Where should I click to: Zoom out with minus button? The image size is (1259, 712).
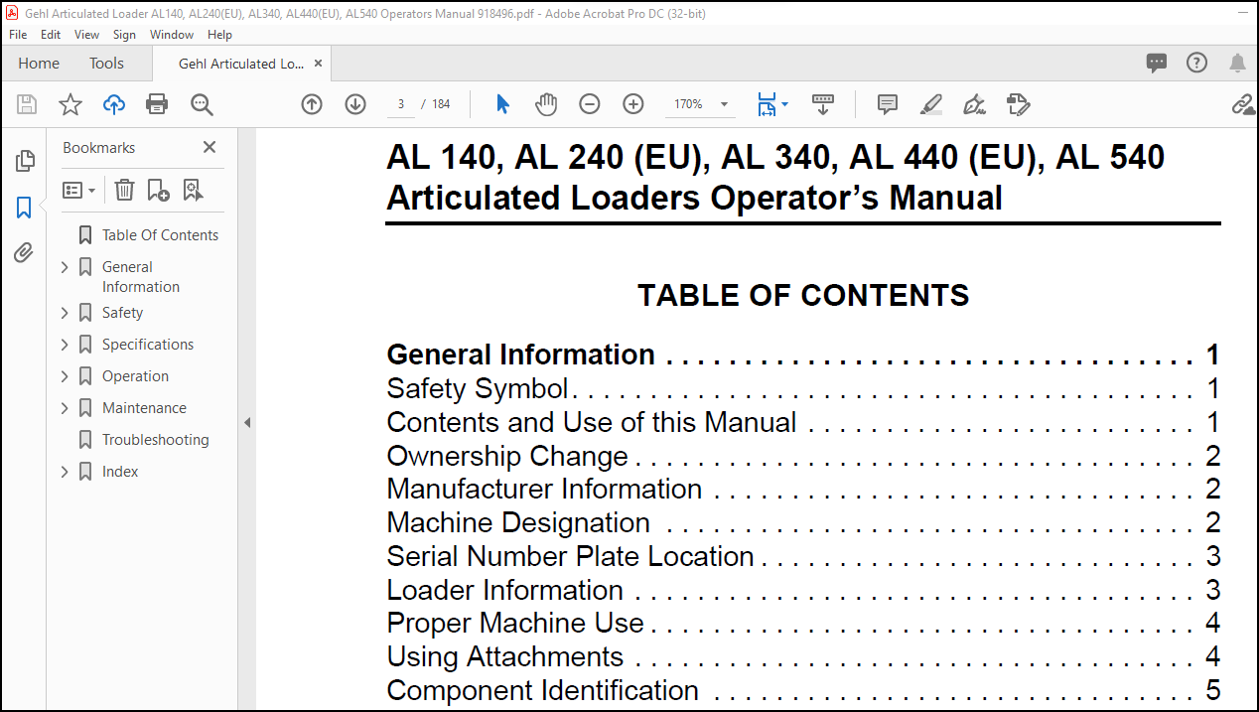pos(590,104)
